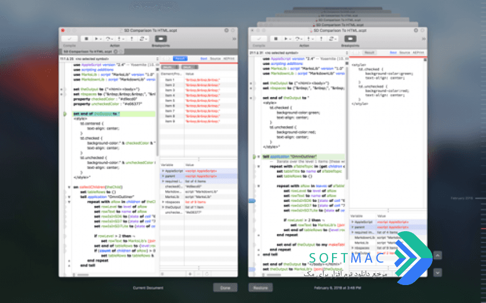Select Best view in right window
The height and width of the screenshot is (303, 486).
[393, 53]
